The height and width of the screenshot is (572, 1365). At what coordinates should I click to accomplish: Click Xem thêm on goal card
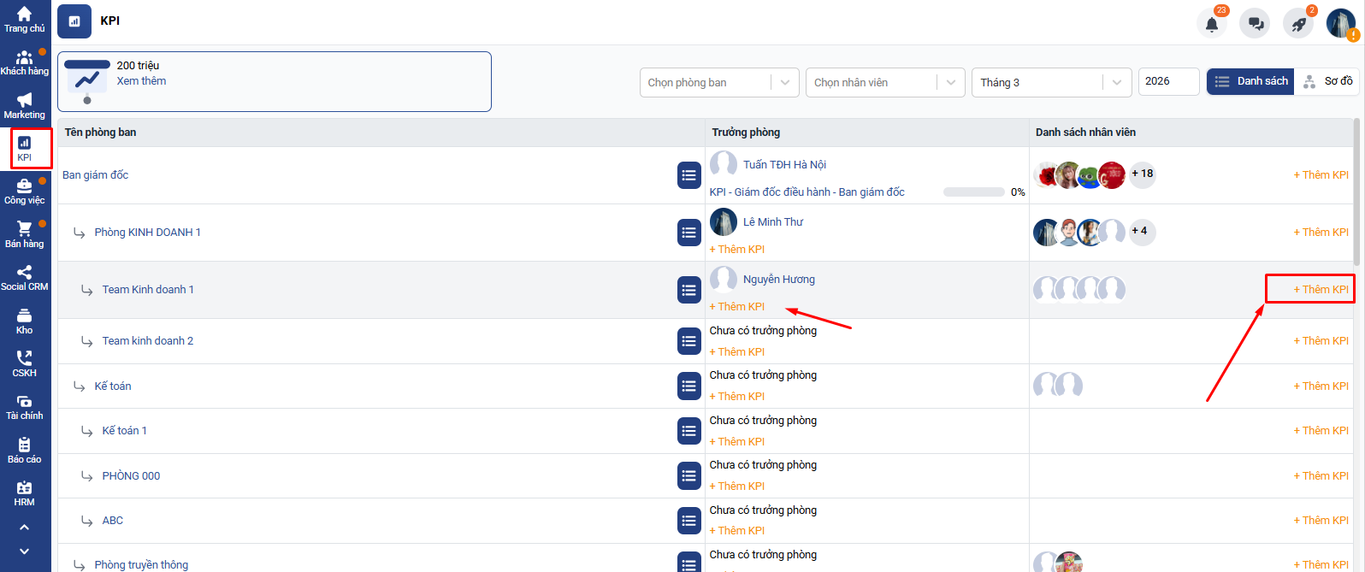(x=141, y=81)
